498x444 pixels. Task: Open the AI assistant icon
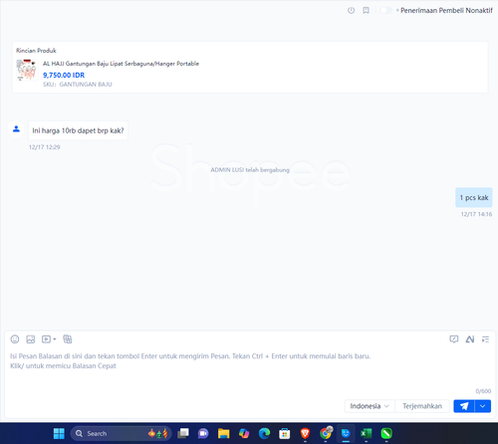point(470,339)
